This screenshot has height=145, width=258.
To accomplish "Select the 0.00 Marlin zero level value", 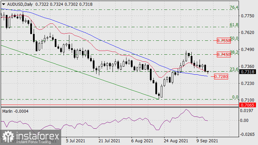I will point(244,121).
